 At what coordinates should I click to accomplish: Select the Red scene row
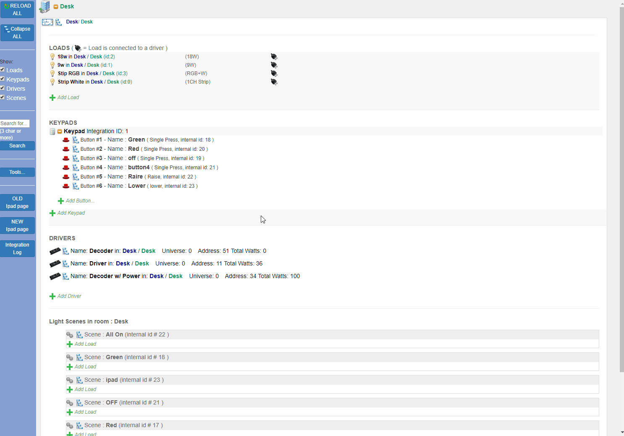point(332,425)
